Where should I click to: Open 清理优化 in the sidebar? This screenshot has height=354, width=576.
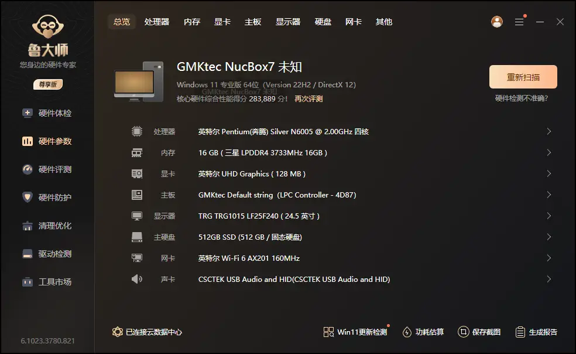pos(47,226)
